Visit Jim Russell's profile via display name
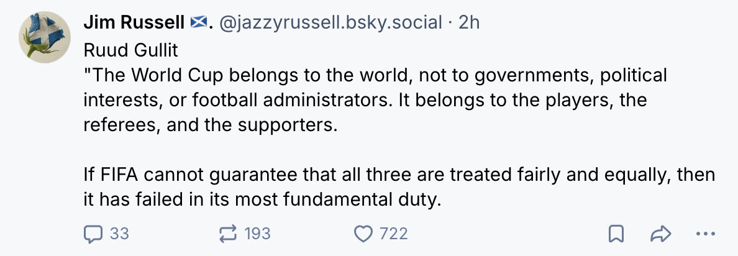 pos(134,22)
